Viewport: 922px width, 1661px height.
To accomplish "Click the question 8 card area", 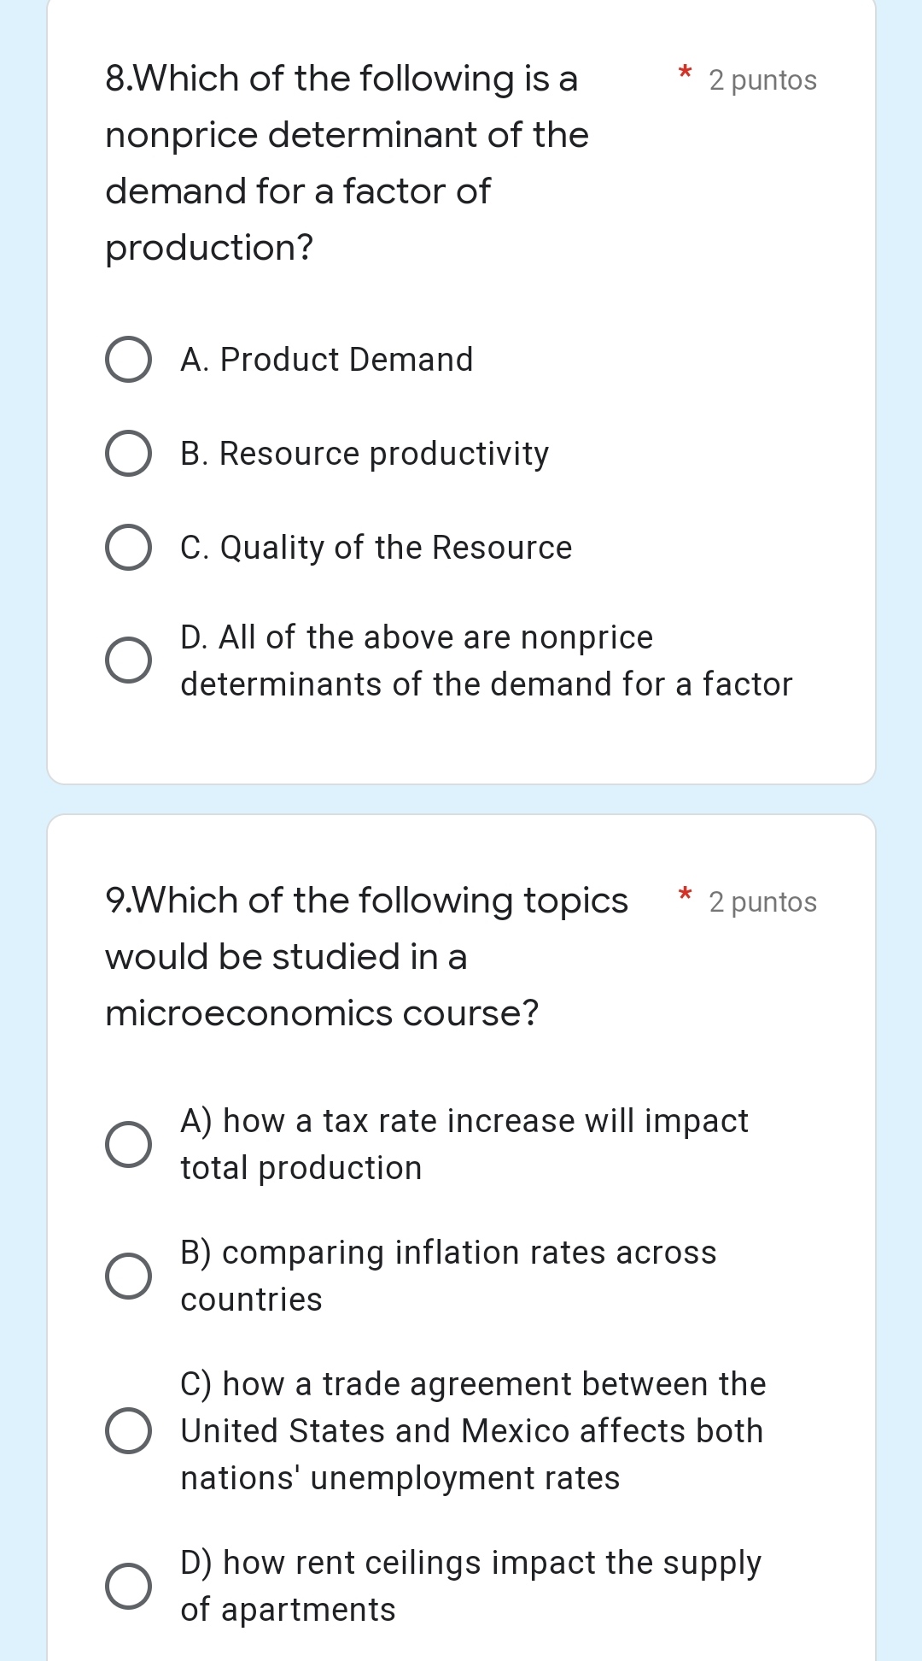I will (x=461, y=393).
